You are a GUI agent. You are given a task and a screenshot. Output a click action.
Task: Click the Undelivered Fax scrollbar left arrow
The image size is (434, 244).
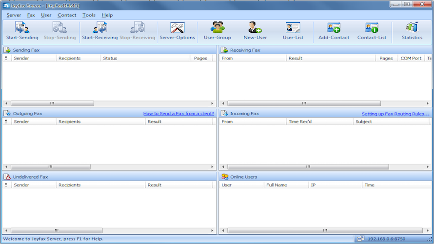(x=6, y=230)
